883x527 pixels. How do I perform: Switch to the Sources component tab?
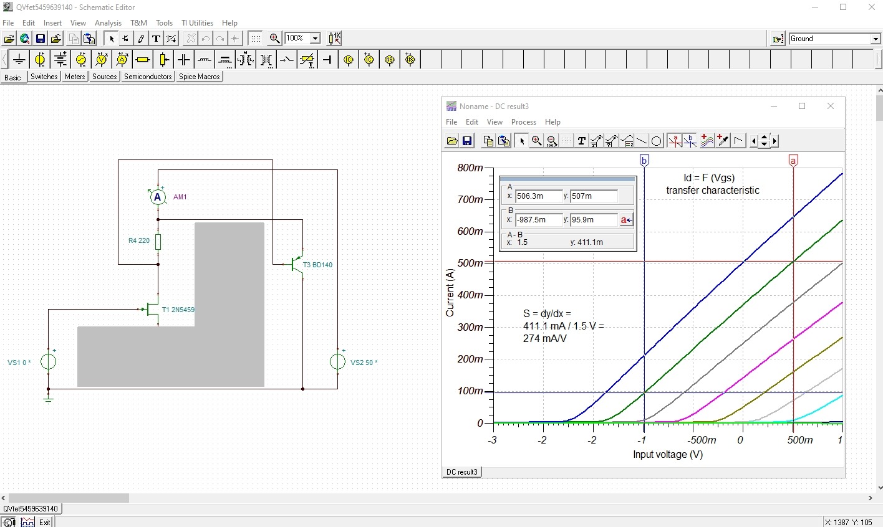[x=104, y=77]
